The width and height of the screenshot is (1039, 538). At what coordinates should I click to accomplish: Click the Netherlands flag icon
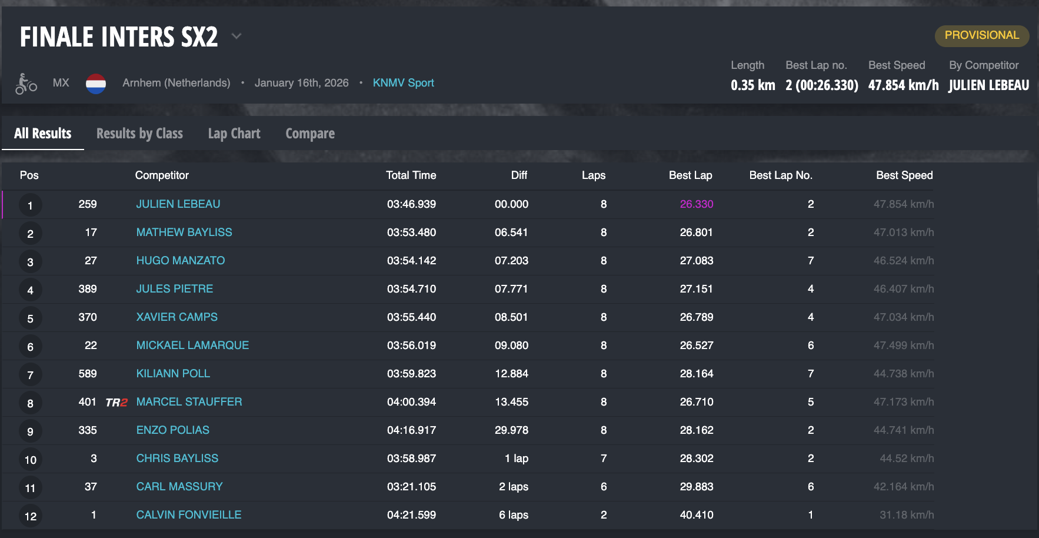[x=96, y=84]
